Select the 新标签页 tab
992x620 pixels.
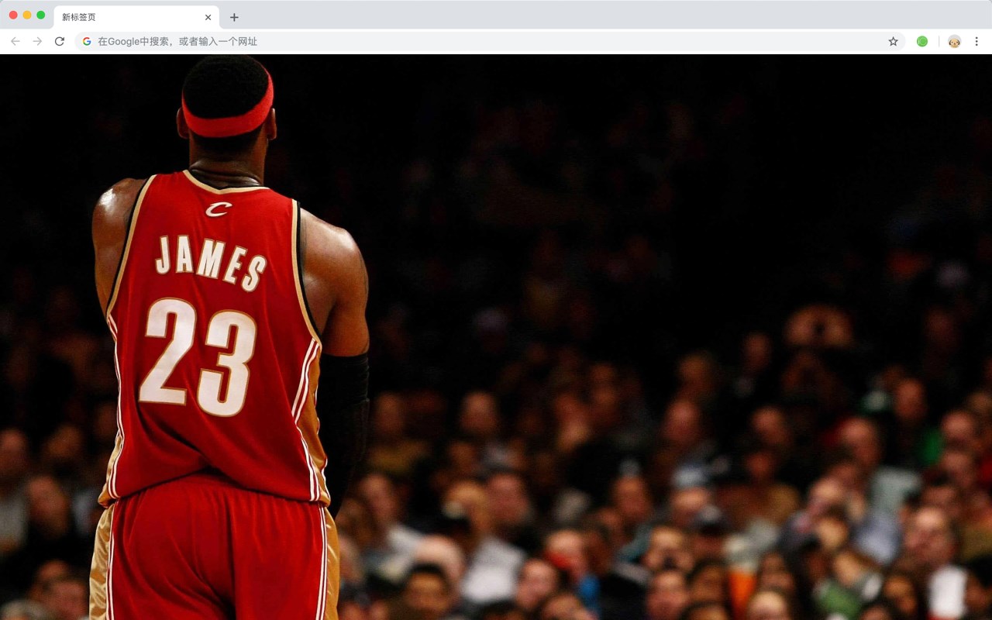tap(136, 17)
